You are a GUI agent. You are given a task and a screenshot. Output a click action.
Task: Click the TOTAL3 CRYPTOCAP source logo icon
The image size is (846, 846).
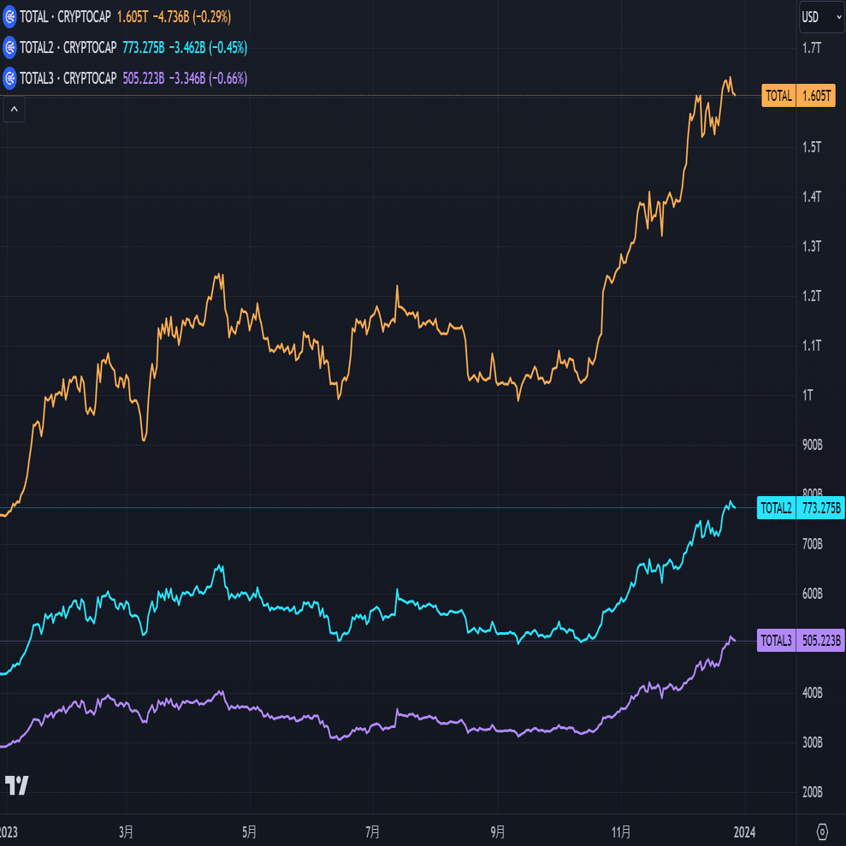tap(10, 79)
